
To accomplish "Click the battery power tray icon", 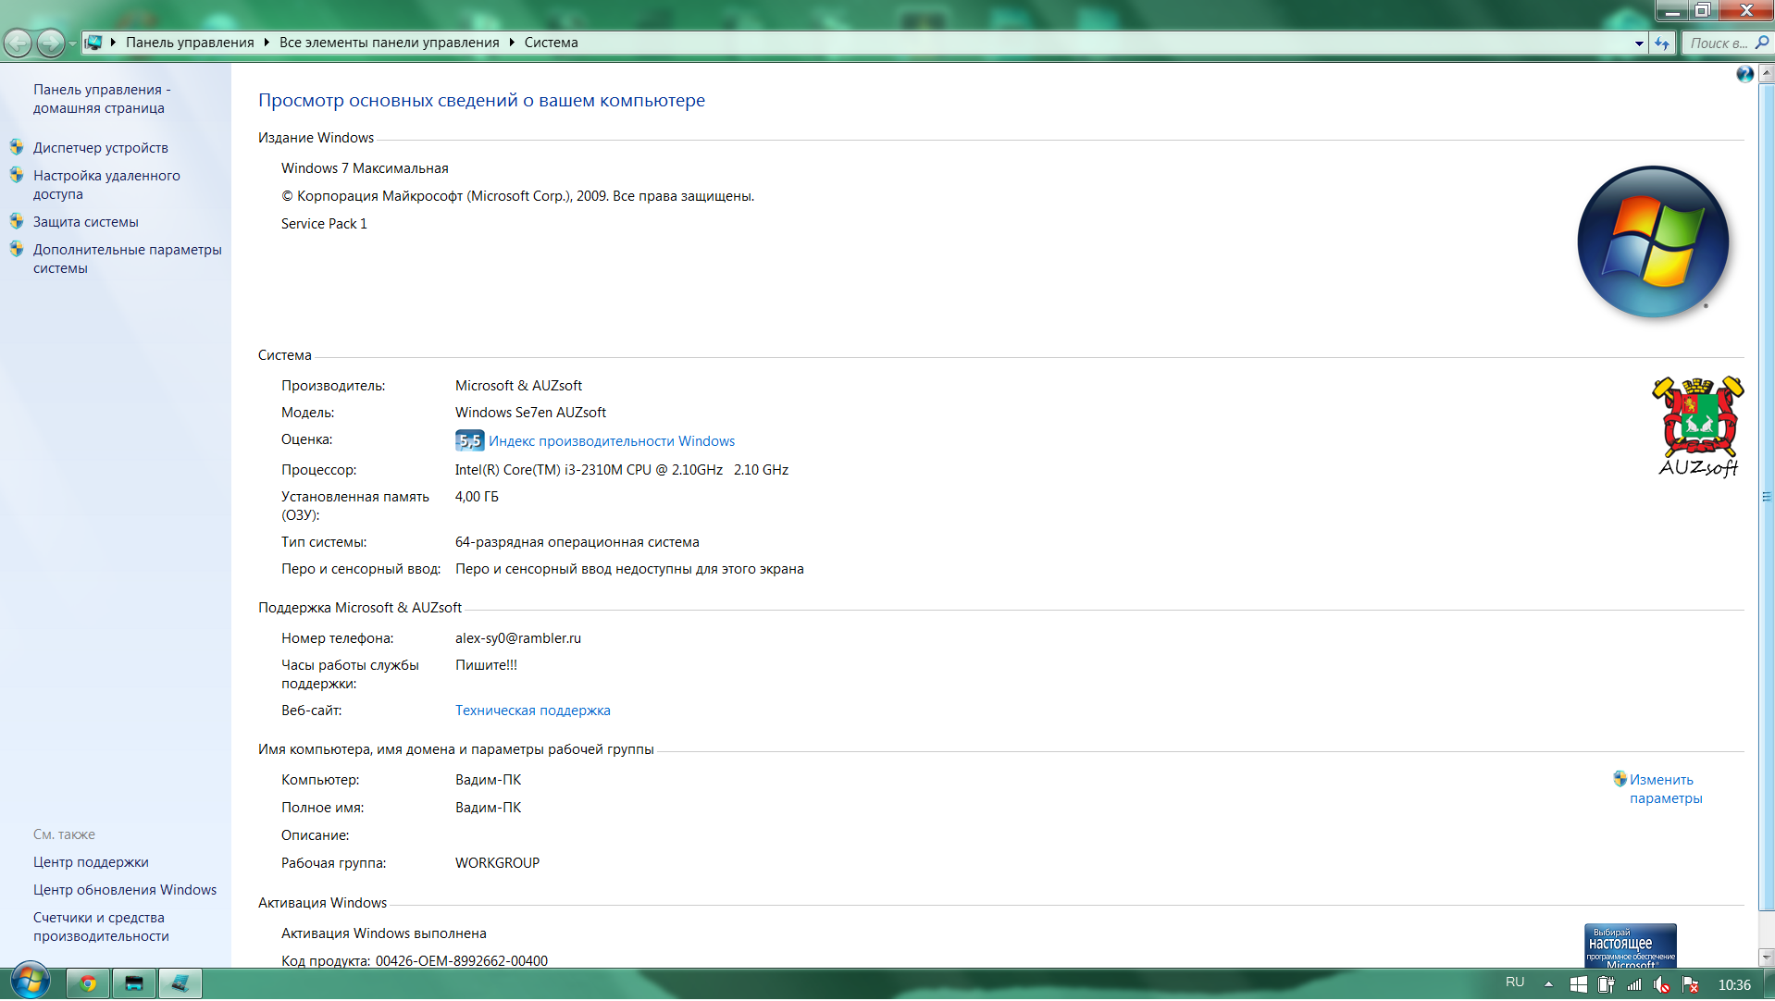I will pos(1607,985).
